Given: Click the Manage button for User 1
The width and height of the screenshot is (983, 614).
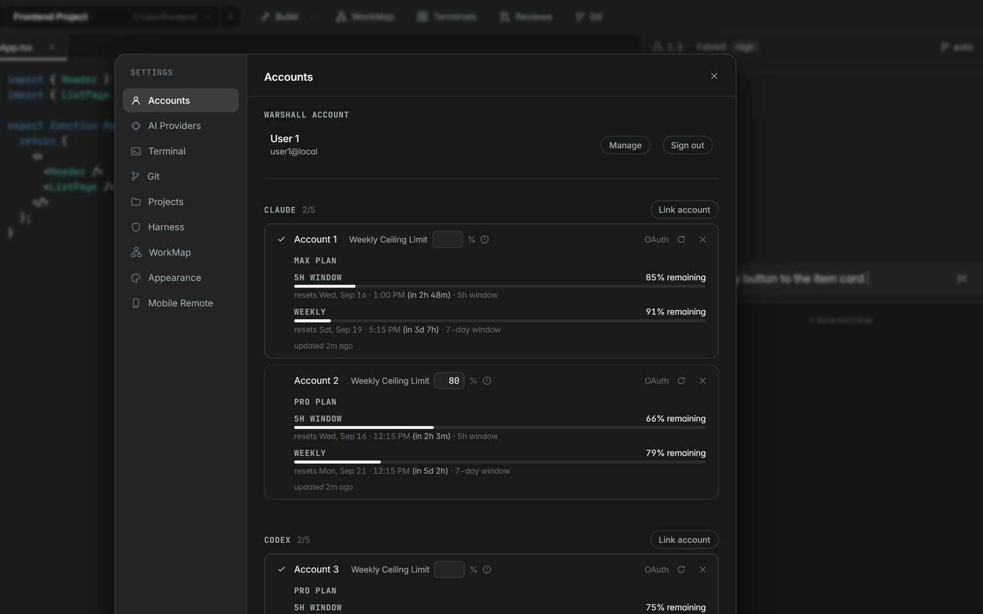Looking at the screenshot, I should click(625, 146).
